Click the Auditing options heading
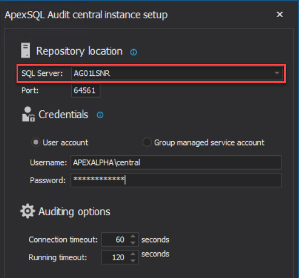 tap(74, 212)
